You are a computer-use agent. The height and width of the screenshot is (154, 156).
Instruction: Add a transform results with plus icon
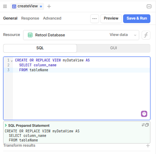pyautogui.click(x=148, y=146)
